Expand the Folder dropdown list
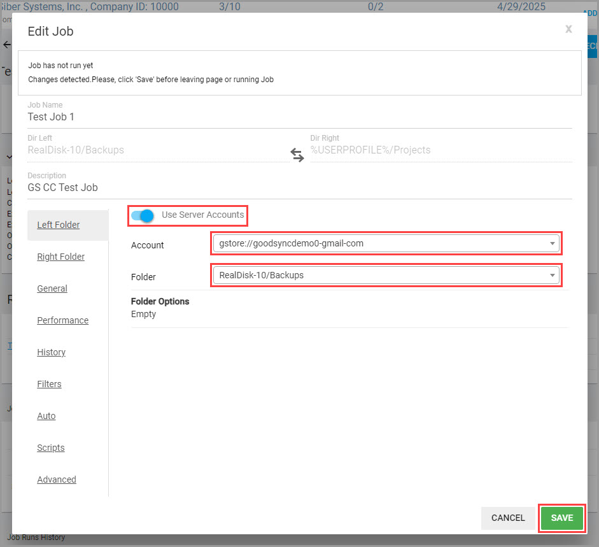The image size is (599, 547). pos(386,275)
